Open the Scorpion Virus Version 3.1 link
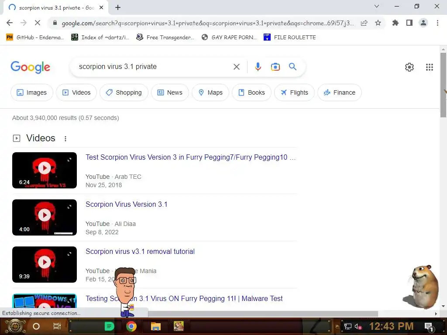This screenshot has height=335, width=447. (126, 204)
